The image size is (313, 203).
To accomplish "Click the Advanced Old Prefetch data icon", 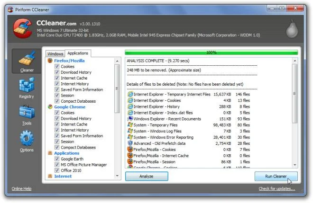I will 130,143.
